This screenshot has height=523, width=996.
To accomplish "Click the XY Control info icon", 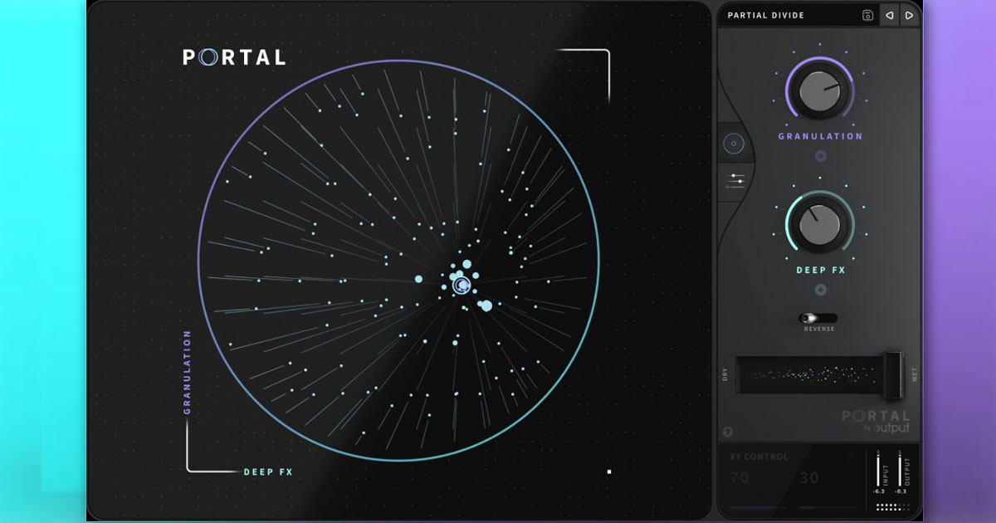I will tap(849, 456).
